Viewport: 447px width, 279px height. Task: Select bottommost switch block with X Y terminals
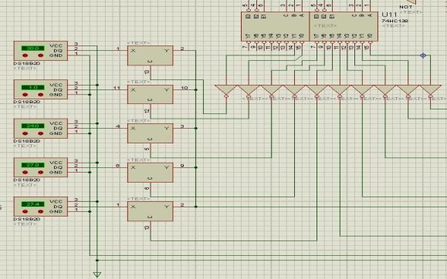click(x=150, y=211)
